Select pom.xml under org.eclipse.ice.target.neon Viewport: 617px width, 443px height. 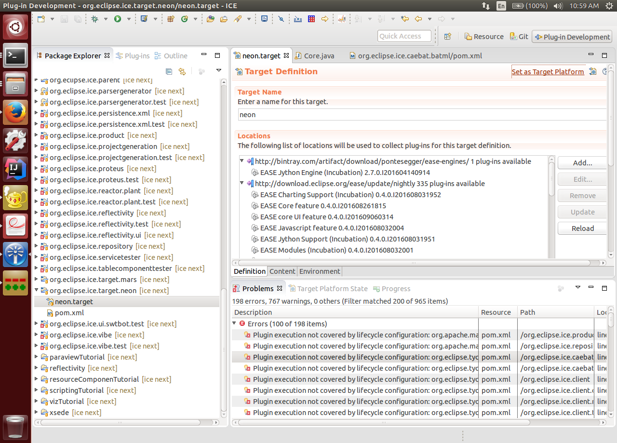[x=65, y=313]
